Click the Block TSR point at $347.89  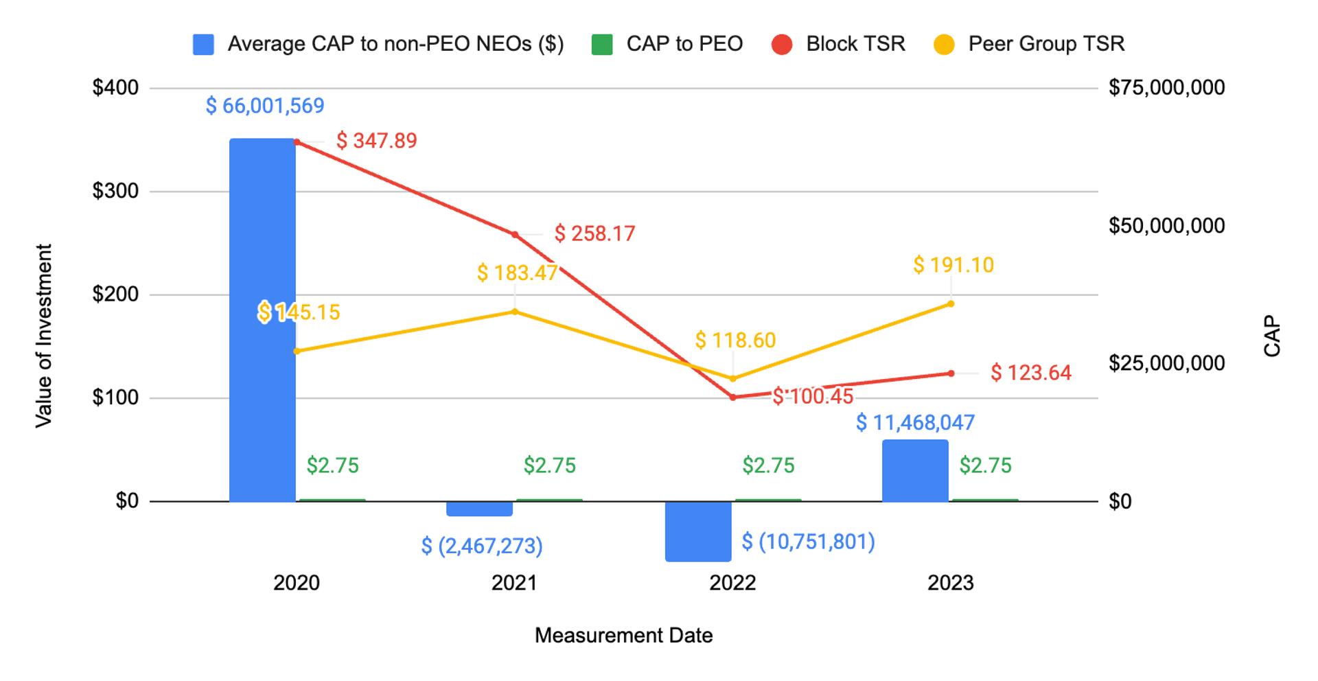pyautogui.click(x=297, y=142)
